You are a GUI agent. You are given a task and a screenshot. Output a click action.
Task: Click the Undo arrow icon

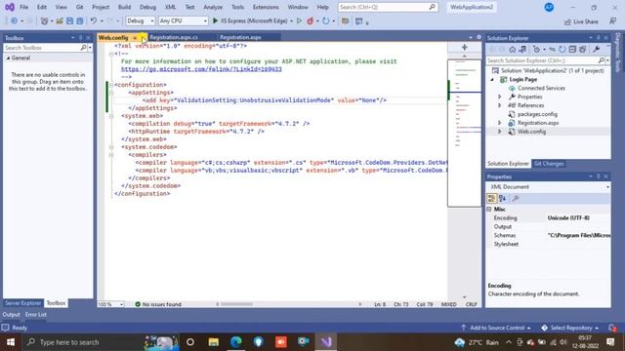tap(94, 20)
